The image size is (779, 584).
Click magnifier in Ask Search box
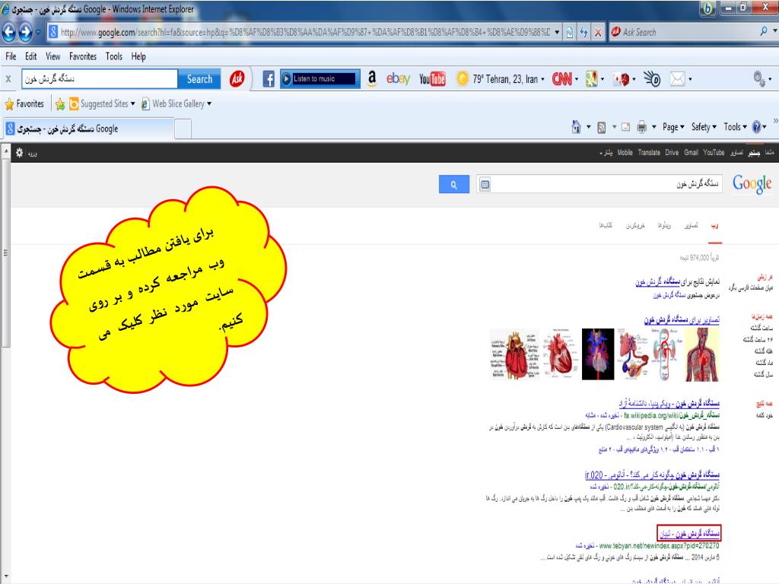(x=764, y=31)
